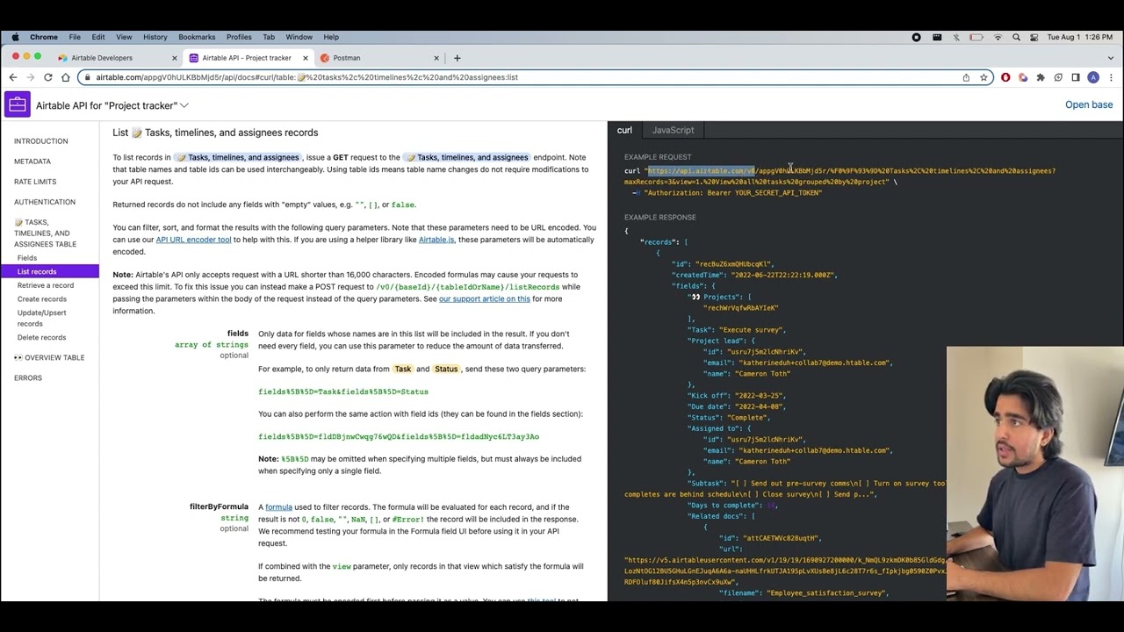Click the date and time in menu bar
This screenshot has height=632, width=1124.
coord(1082,37)
